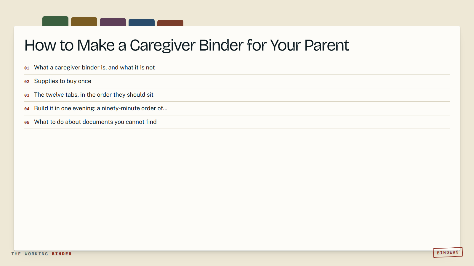This screenshot has height=266, width=474.
Task: Click 'THE WORKING' footer text
Action: pyautogui.click(x=30, y=254)
